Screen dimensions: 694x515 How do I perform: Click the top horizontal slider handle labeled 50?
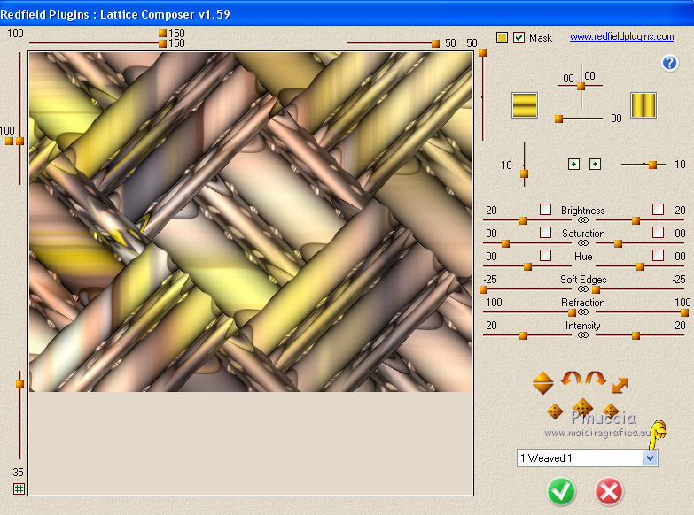[x=435, y=43]
